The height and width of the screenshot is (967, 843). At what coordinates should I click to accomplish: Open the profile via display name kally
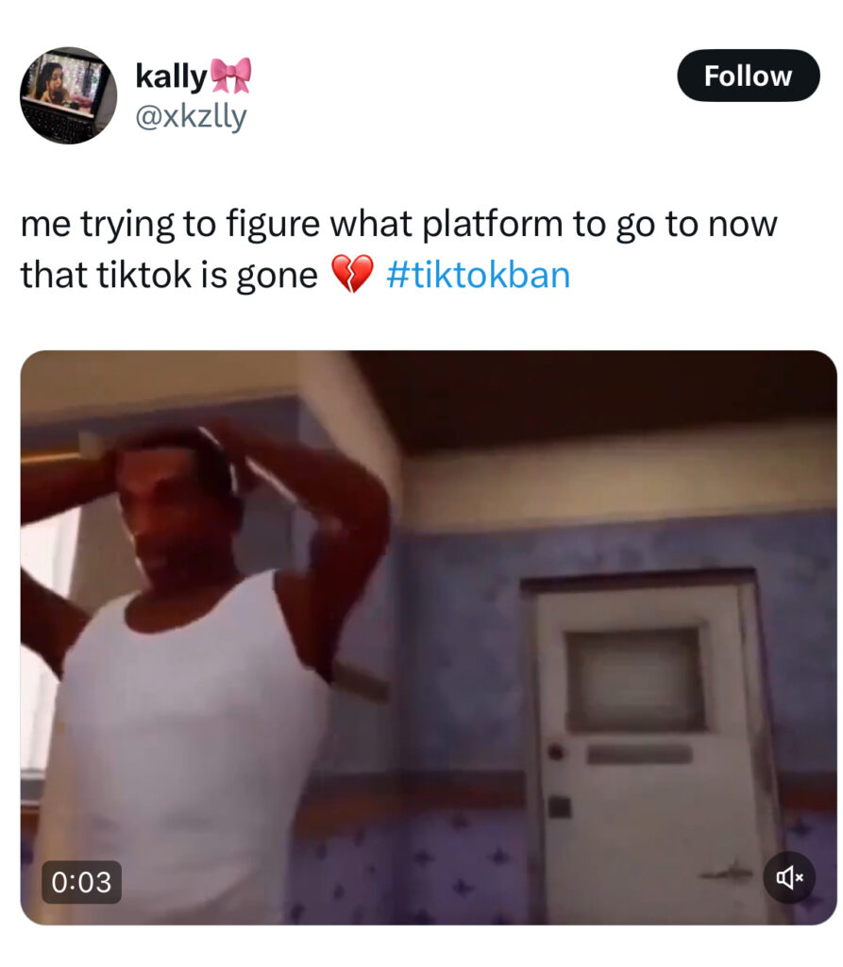(171, 76)
